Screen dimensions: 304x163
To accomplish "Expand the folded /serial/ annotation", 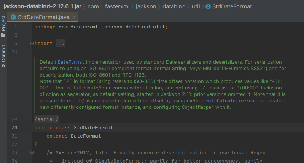I will click(x=46, y=119).
